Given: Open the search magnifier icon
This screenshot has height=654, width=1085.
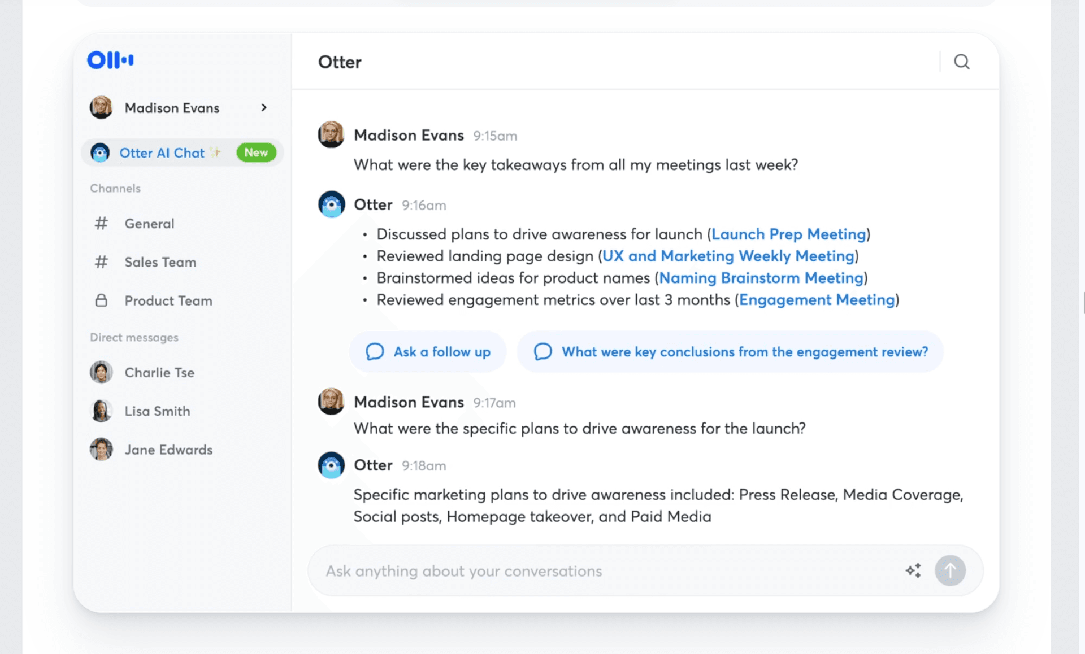Looking at the screenshot, I should tap(961, 62).
